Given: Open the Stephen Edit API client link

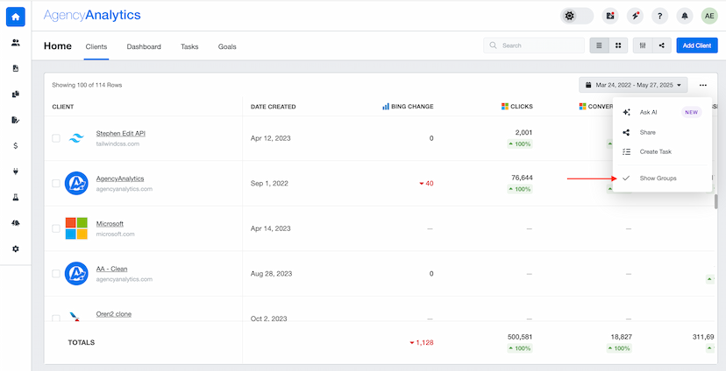Looking at the screenshot, I should pos(121,133).
